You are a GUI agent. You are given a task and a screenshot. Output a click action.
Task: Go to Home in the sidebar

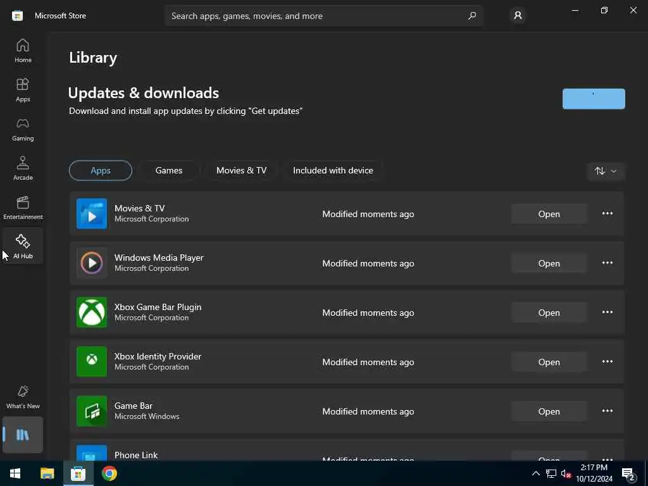pyautogui.click(x=23, y=51)
